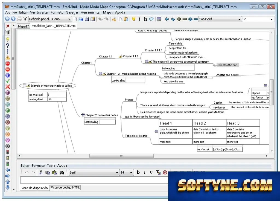Save the map with floppy disk icon

coord(87,19)
